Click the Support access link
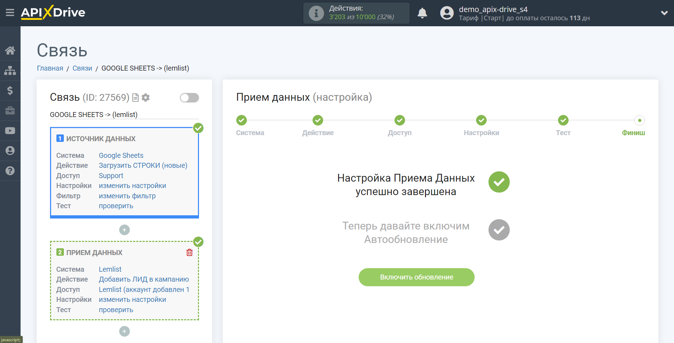The image size is (674, 343). tap(111, 176)
